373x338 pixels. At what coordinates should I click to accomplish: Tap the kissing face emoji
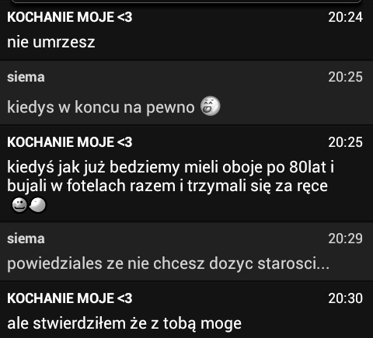[37, 205]
